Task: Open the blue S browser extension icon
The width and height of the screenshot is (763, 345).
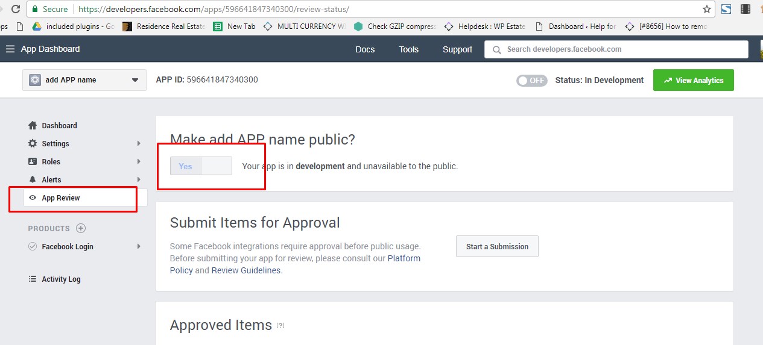Action: click(x=726, y=9)
